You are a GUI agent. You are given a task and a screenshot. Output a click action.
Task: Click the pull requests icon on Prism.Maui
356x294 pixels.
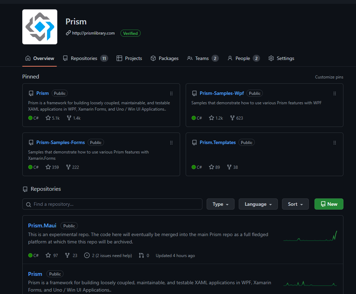point(141,255)
